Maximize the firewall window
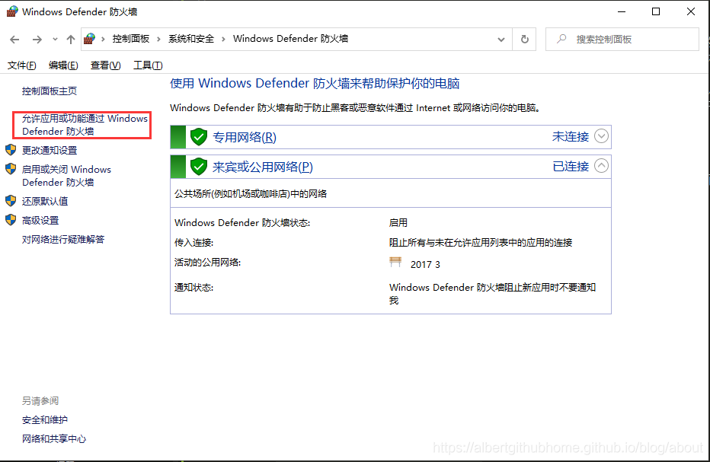This screenshot has width=710, height=462. (656, 11)
